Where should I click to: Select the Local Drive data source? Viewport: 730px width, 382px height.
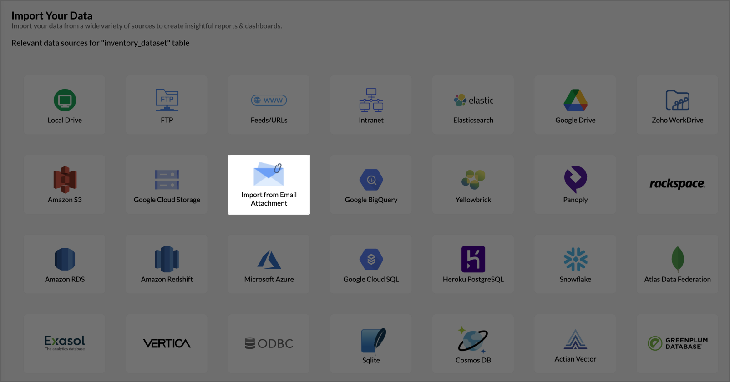coord(65,105)
